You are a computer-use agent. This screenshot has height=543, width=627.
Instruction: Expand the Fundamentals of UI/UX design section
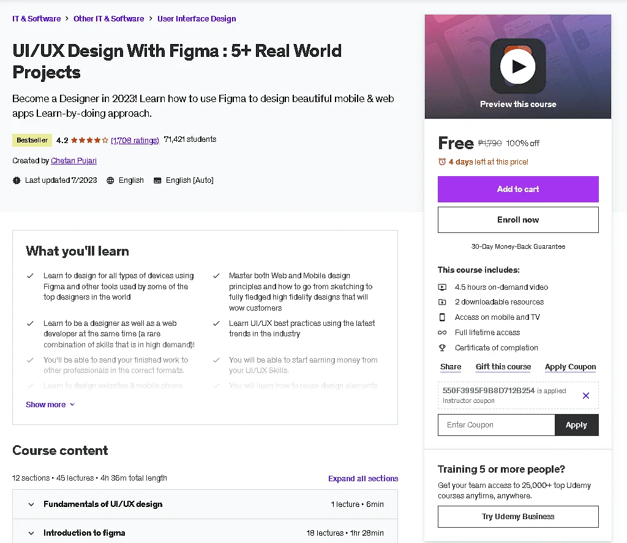(x=205, y=504)
